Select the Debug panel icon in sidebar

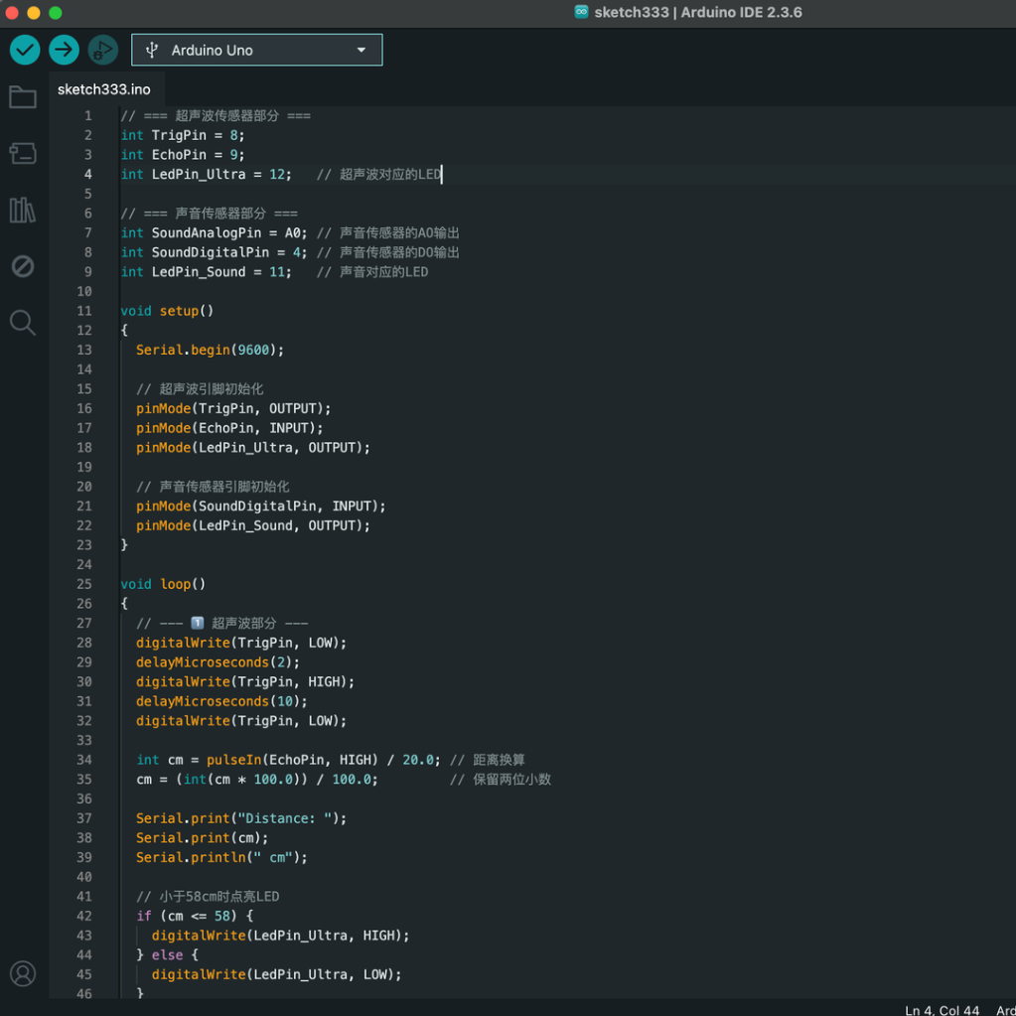22,265
